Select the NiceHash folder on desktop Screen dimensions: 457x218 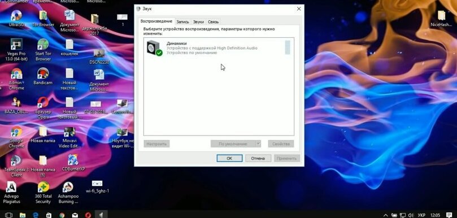[x=441, y=19]
